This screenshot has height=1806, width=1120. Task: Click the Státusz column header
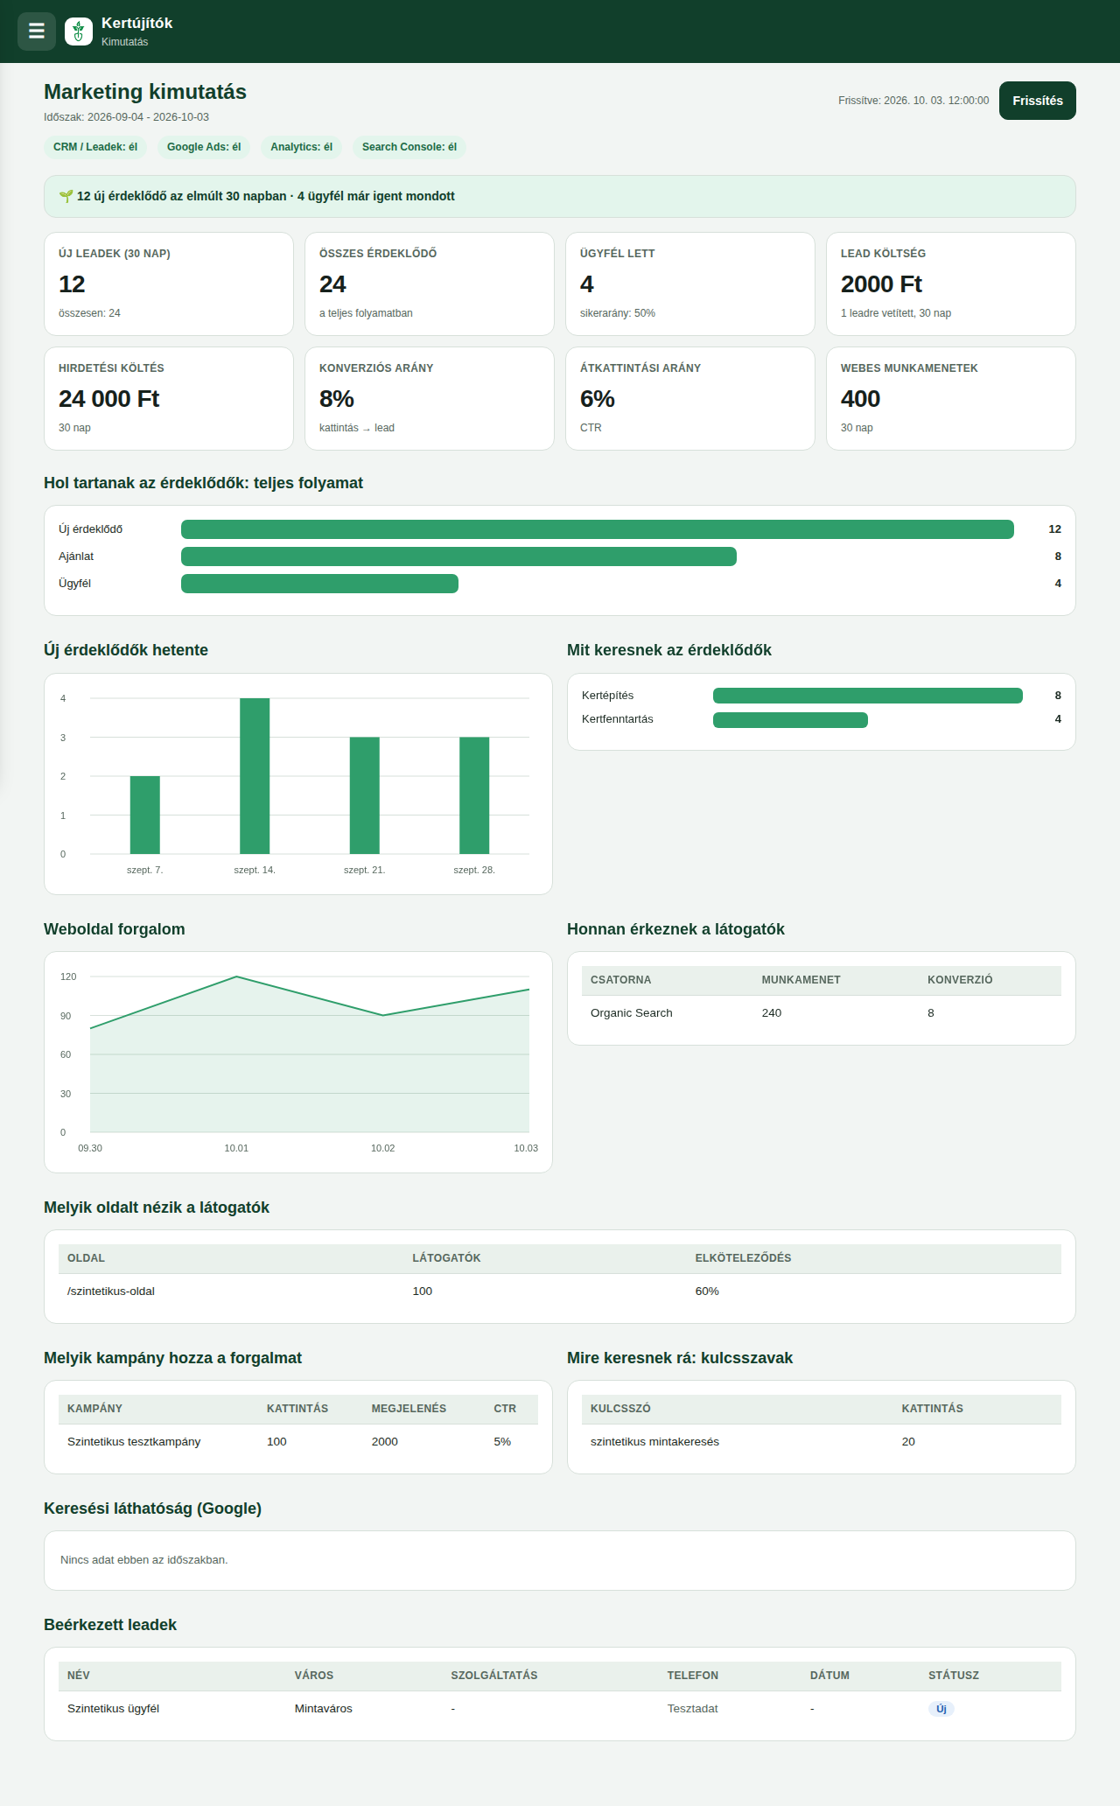[954, 1676]
